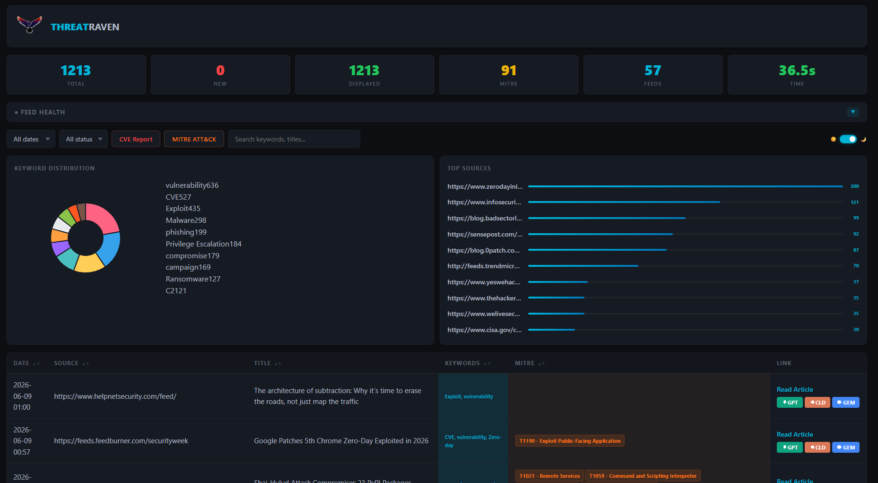Click the Google Patches 5th Chrome Zero-Day title

click(341, 441)
